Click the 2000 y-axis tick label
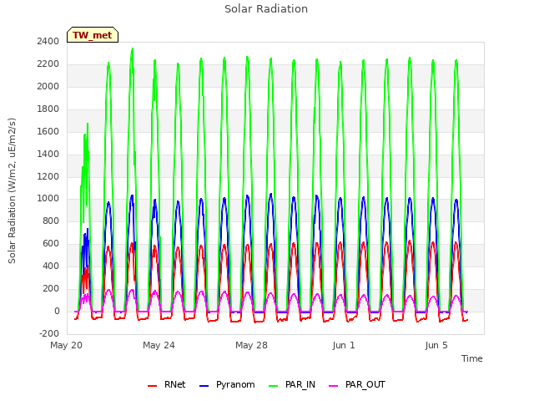The width and height of the screenshot is (534, 401). click(x=48, y=86)
